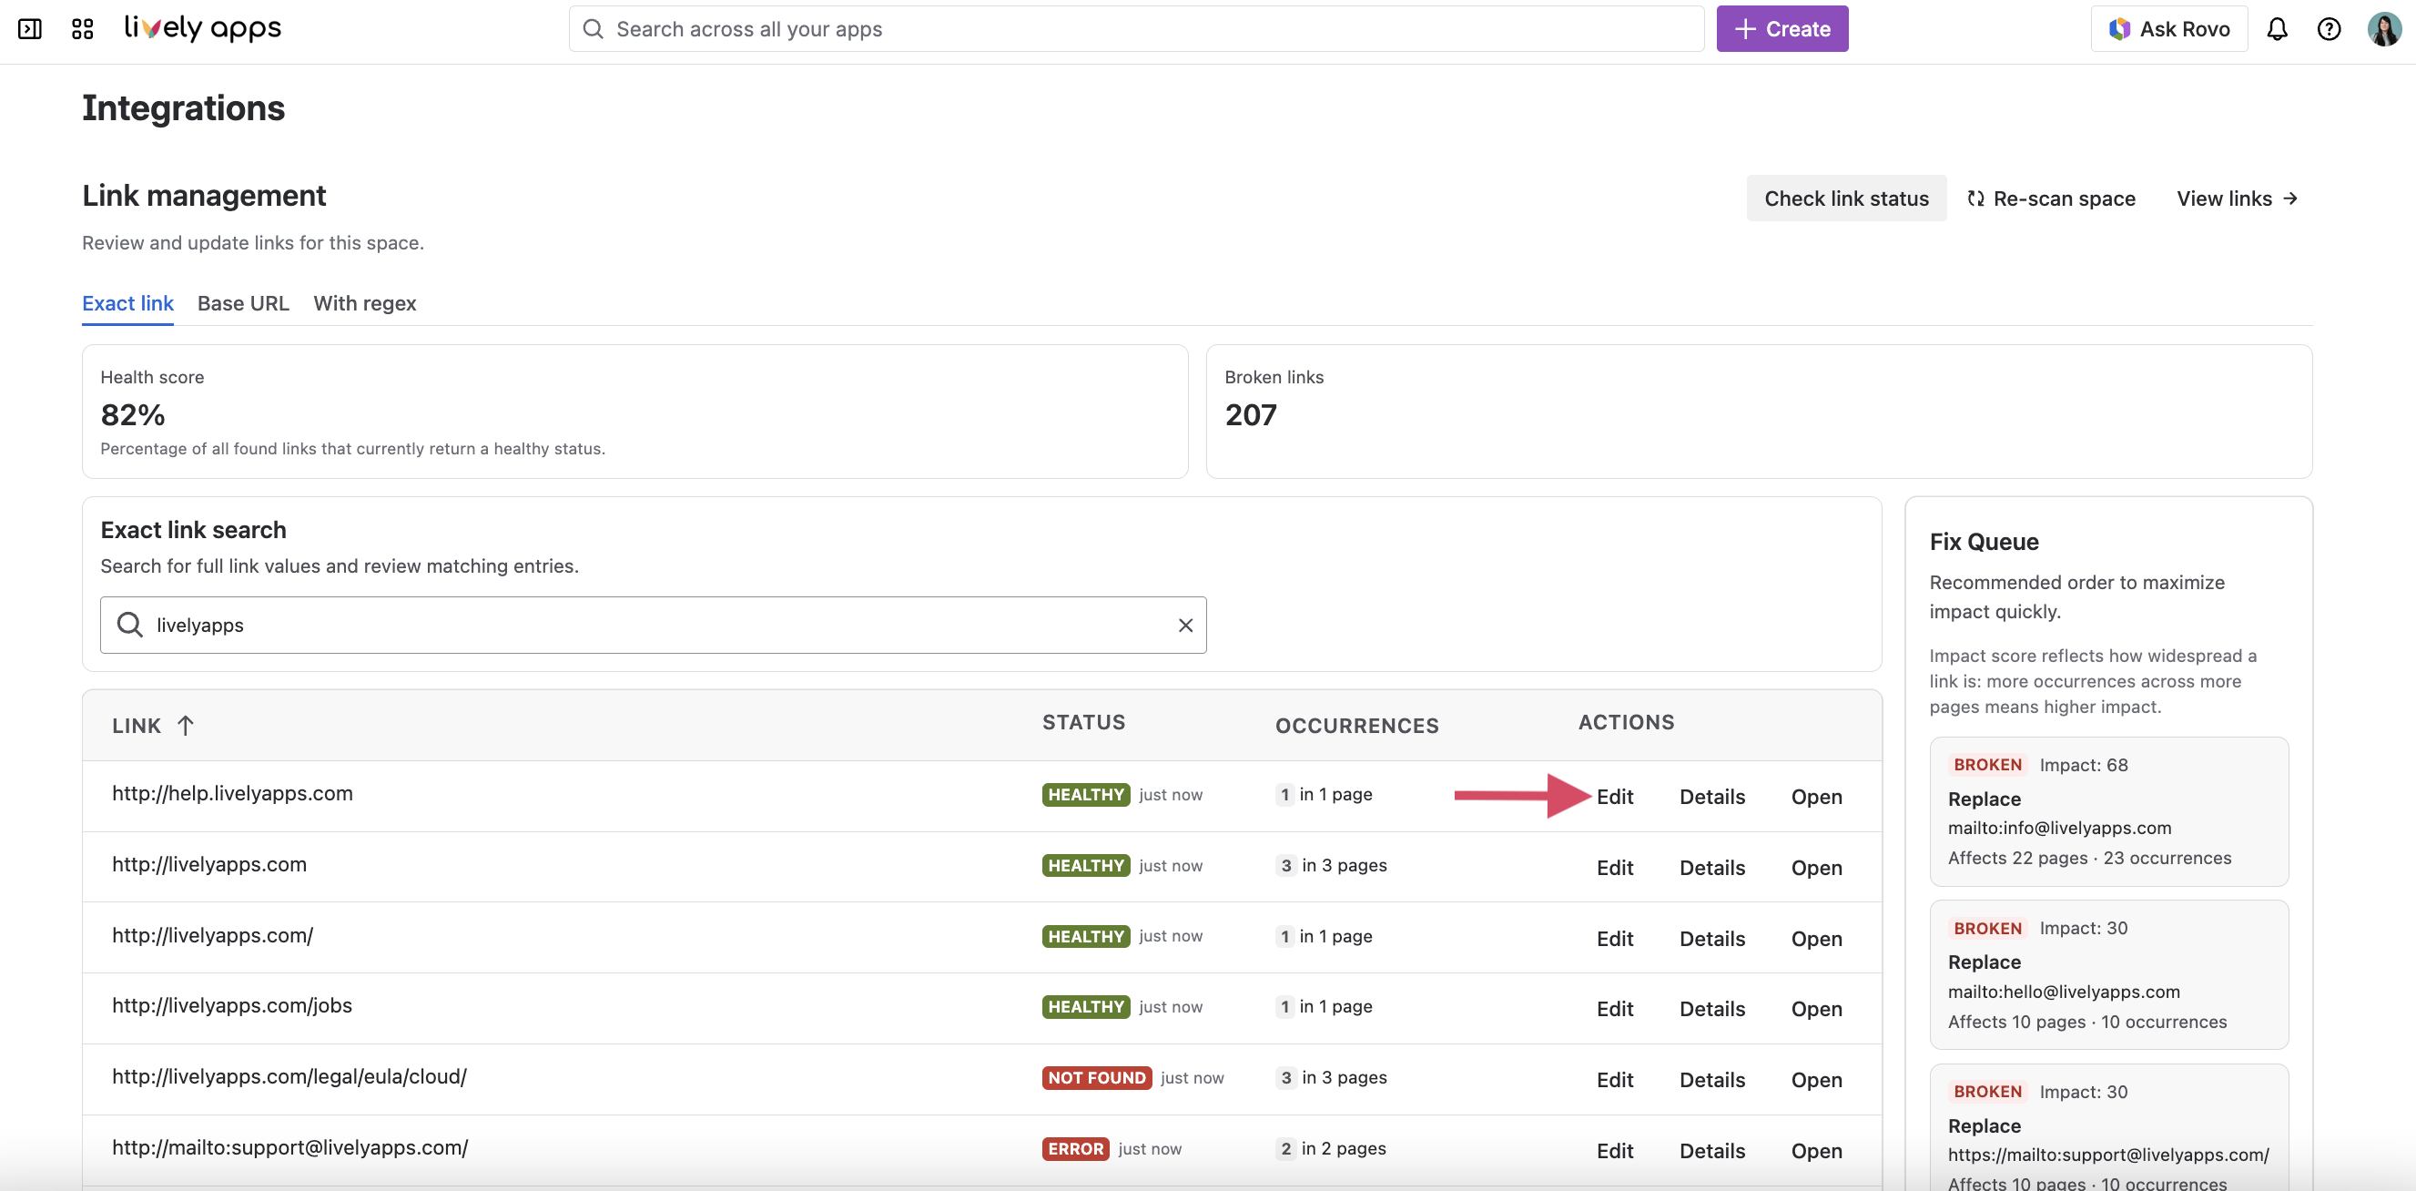Clear the livelyapps search with the X icon
2416x1191 pixels.
coord(1184,625)
